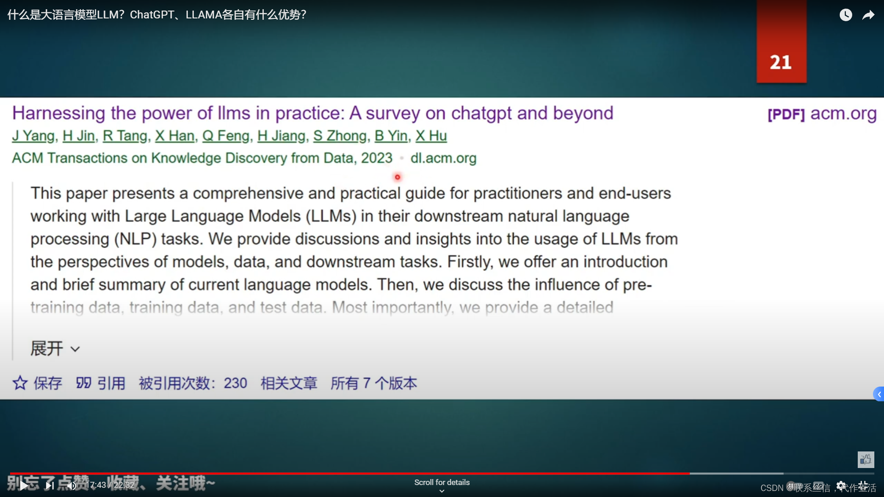Click the 保存 save link

(x=47, y=383)
